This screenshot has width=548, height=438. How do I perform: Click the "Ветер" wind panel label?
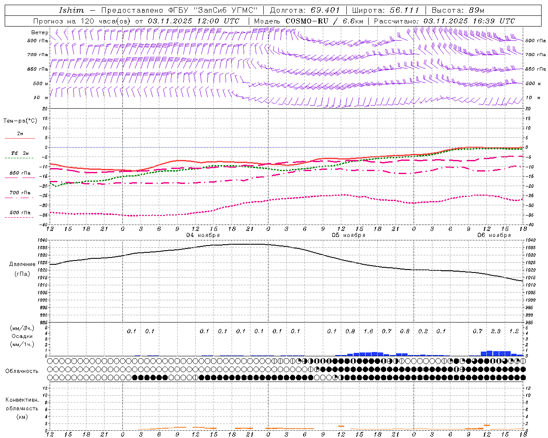40,33
